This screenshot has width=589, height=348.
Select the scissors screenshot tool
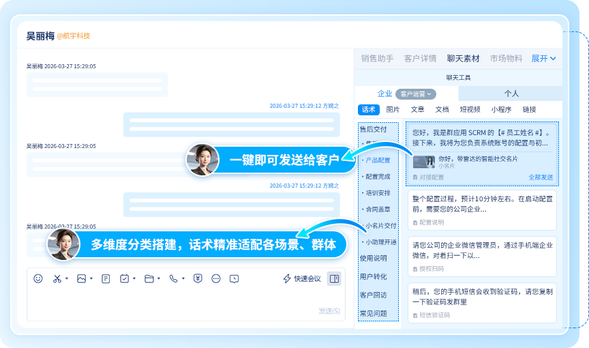coord(57,278)
